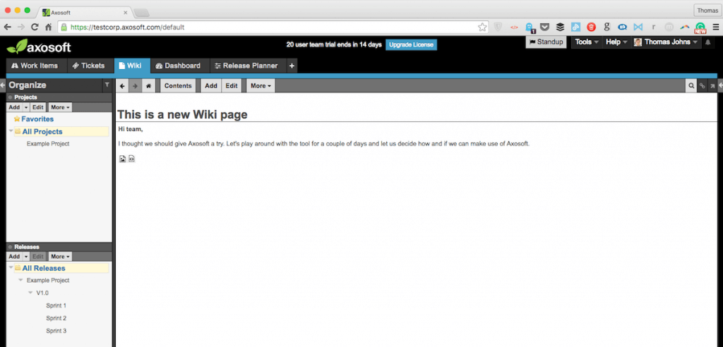Click the red trash extension icon
723x347 pixels.
click(x=591, y=28)
